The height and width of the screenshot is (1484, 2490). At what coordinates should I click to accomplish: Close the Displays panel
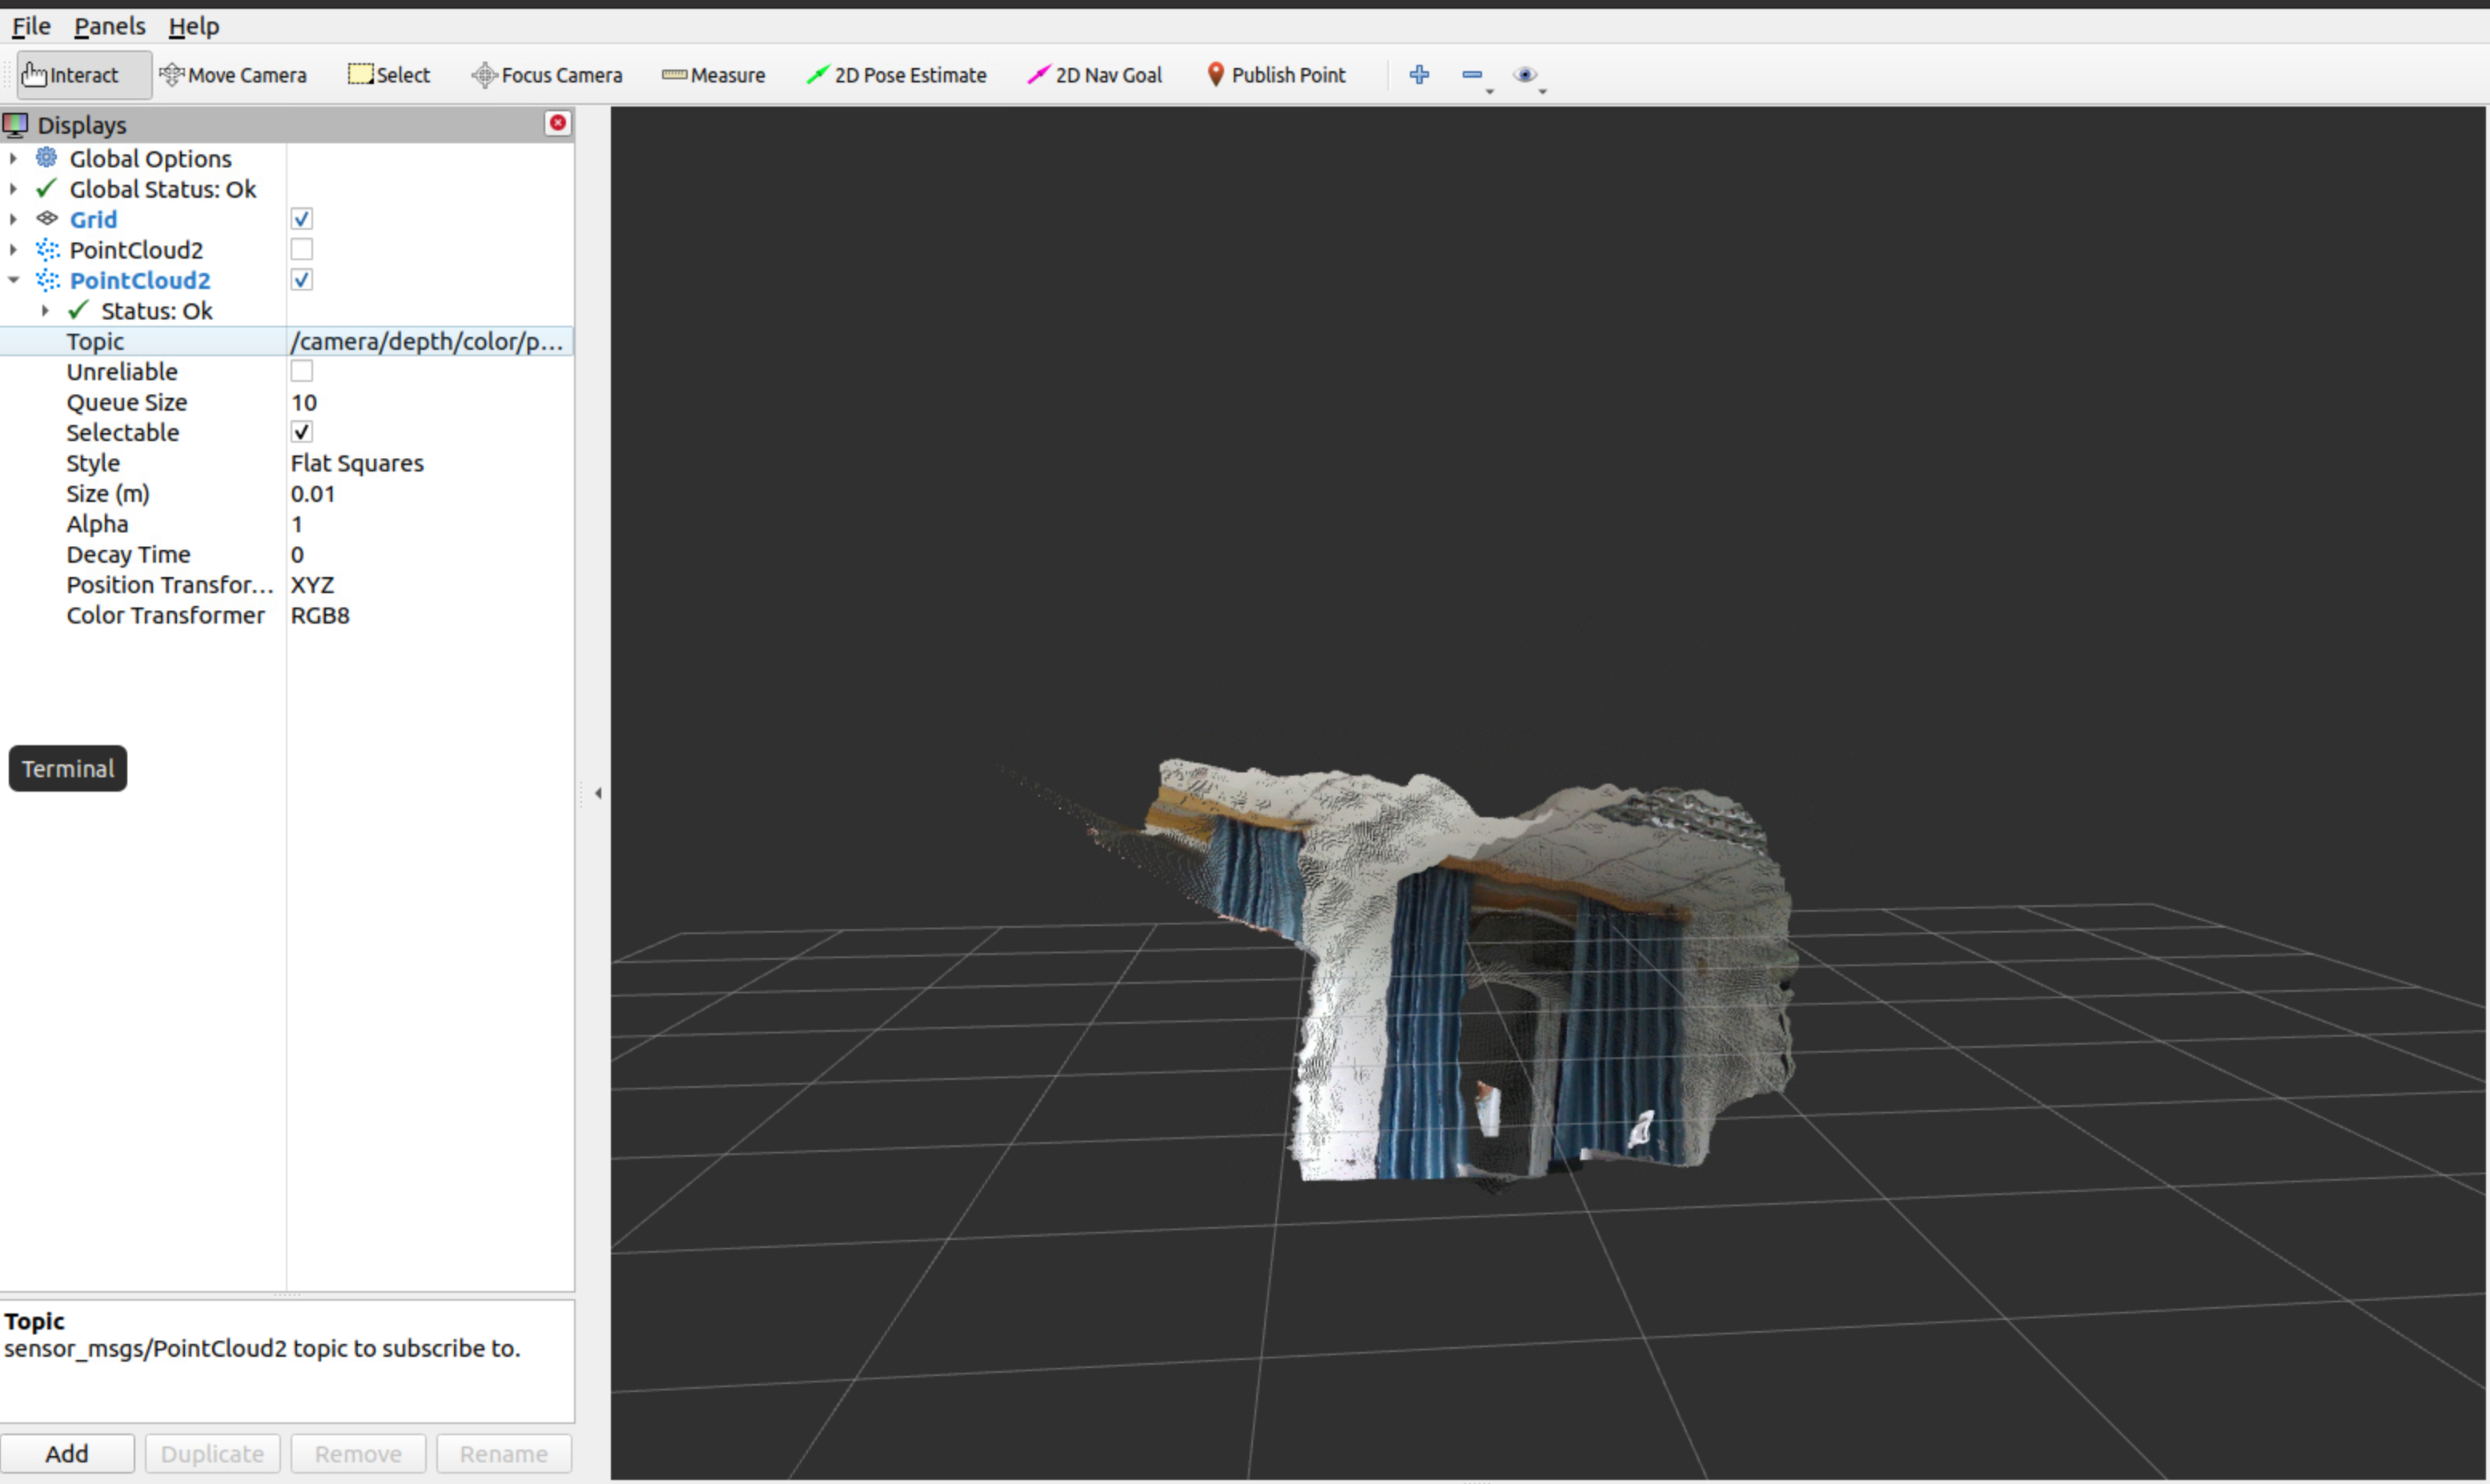pos(558,123)
